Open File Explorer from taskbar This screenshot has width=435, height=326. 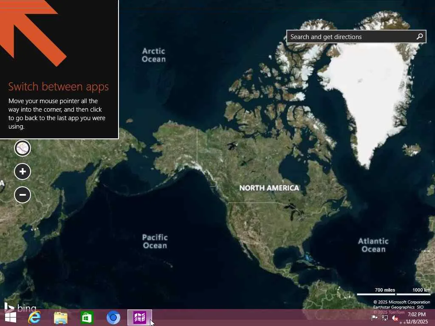[x=60, y=318]
